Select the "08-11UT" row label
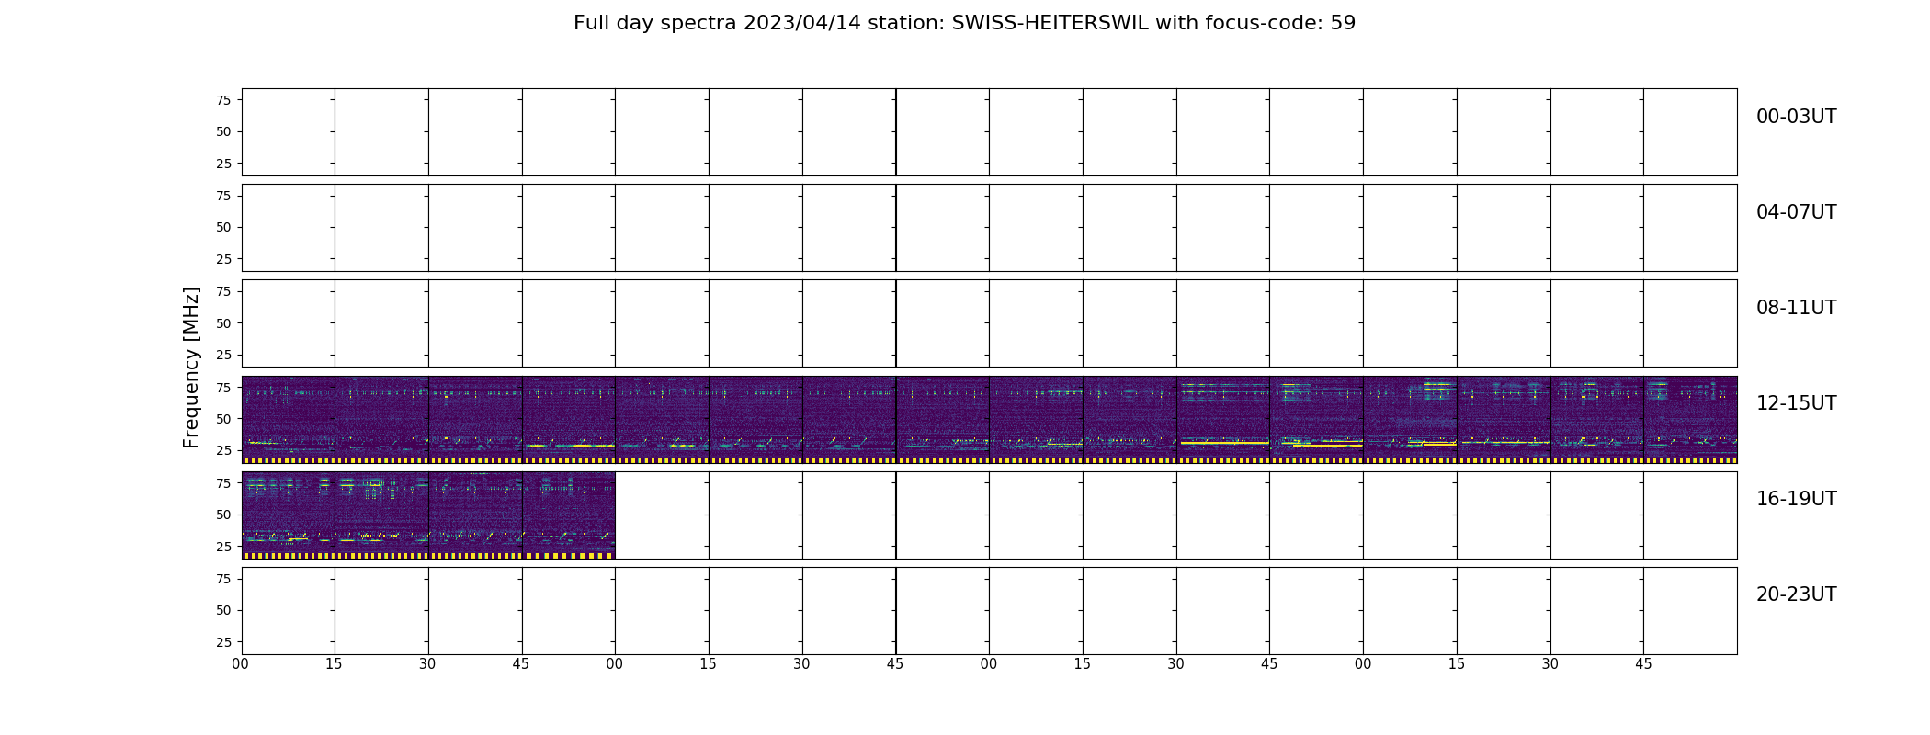The height and width of the screenshot is (735, 1930). [1796, 308]
